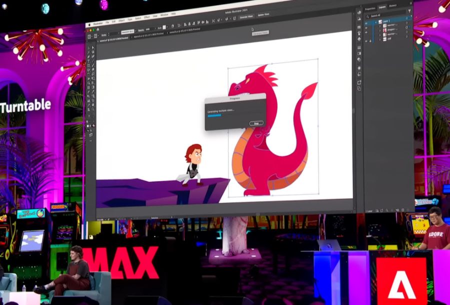The height and width of the screenshot is (305, 450).
Task: Select the Rectangle tool
Action: pos(88,65)
